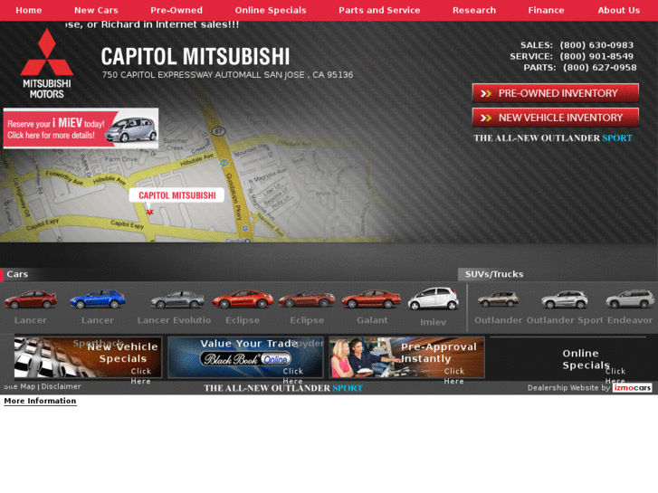
Task: Open the Finance menu
Action: pyautogui.click(x=546, y=11)
